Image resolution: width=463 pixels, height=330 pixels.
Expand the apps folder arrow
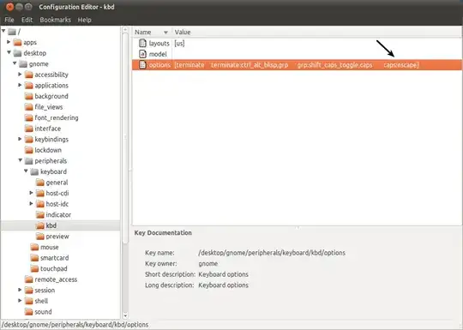pos(9,42)
